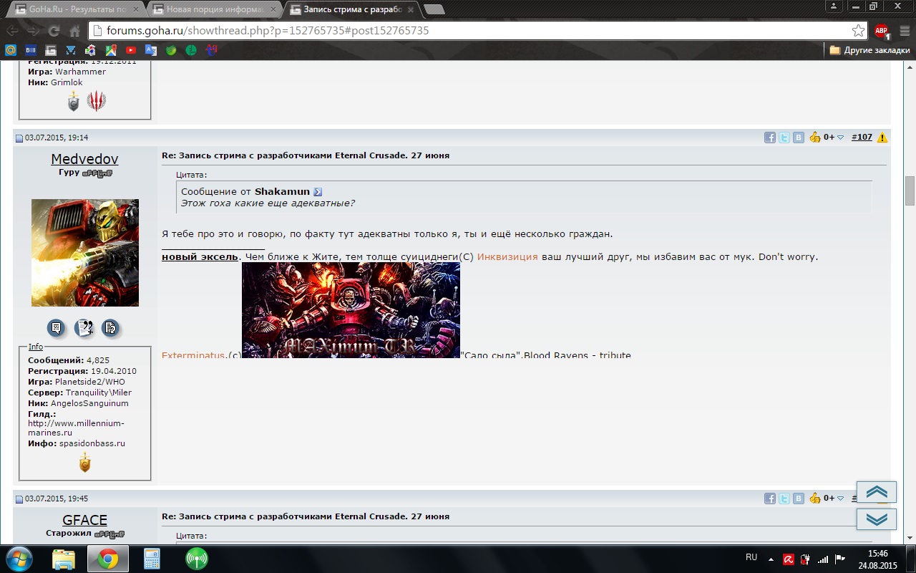Open the YouTube bookmark in the bookmarks bar
Viewport: 916px width, 573px height.
point(130,50)
